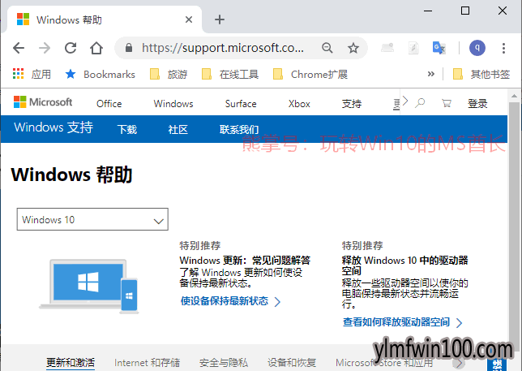Select the Internet 和存储 tab
Screen dimensions: 522x371
(148, 362)
